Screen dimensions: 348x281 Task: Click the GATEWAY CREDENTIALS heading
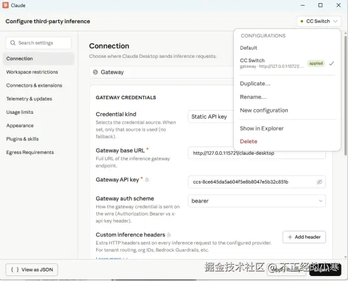126,97
